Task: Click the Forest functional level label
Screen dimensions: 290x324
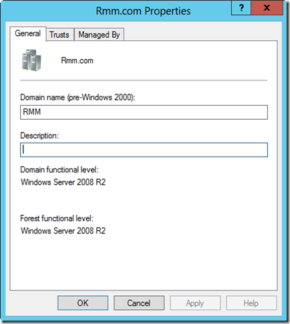Action: click(57, 218)
